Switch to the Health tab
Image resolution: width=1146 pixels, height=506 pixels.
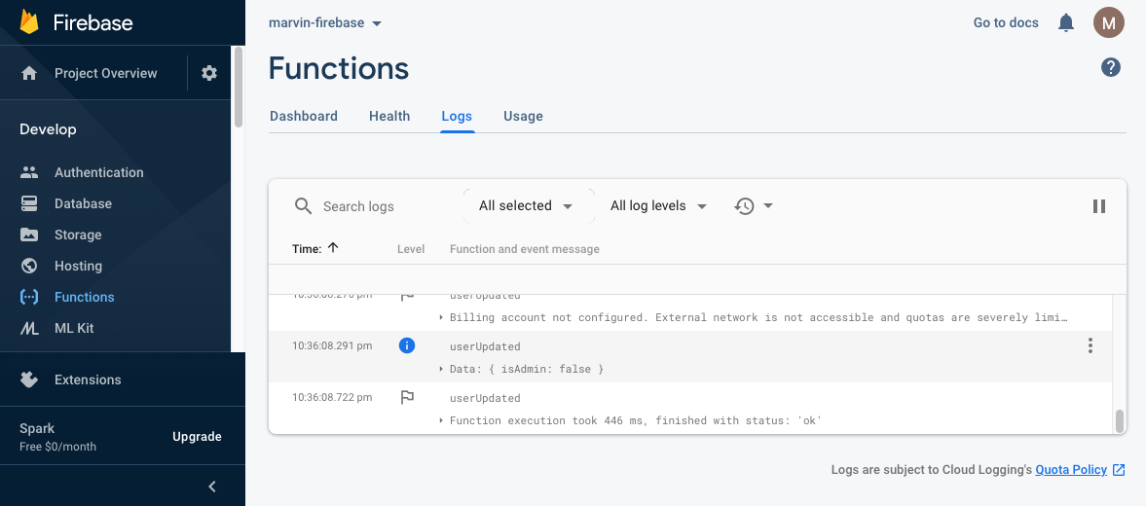(x=388, y=116)
